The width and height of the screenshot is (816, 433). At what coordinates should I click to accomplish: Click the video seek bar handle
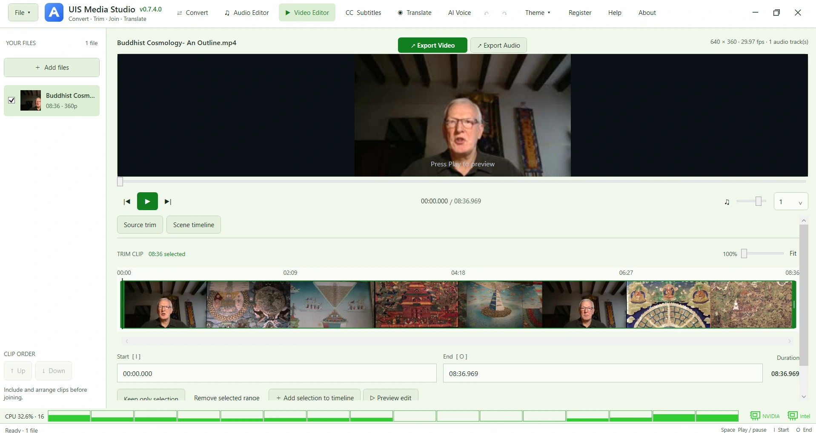[120, 182]
